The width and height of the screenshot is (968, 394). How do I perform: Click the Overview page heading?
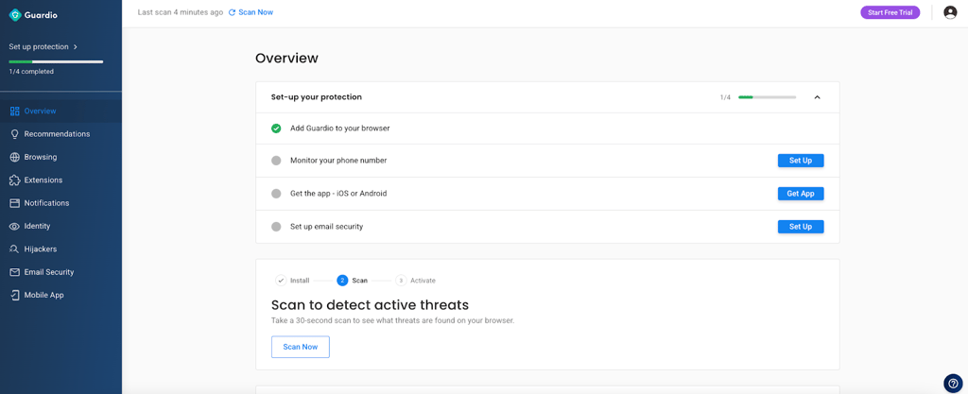pyautogui.click(x=287, y=58)
